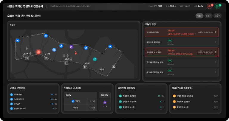Image resolution: width=229 pixels, height=121 pixels.
Task: Click the 스마트 안전모 count 11 / 50
Action: 54,99
